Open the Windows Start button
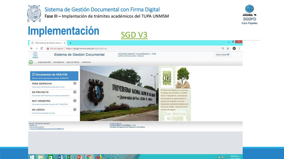This screenshot has height=159, width=284. click(x=32, y=157)
